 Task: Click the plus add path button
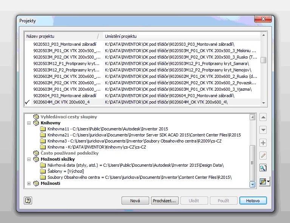tap(263, 143)
